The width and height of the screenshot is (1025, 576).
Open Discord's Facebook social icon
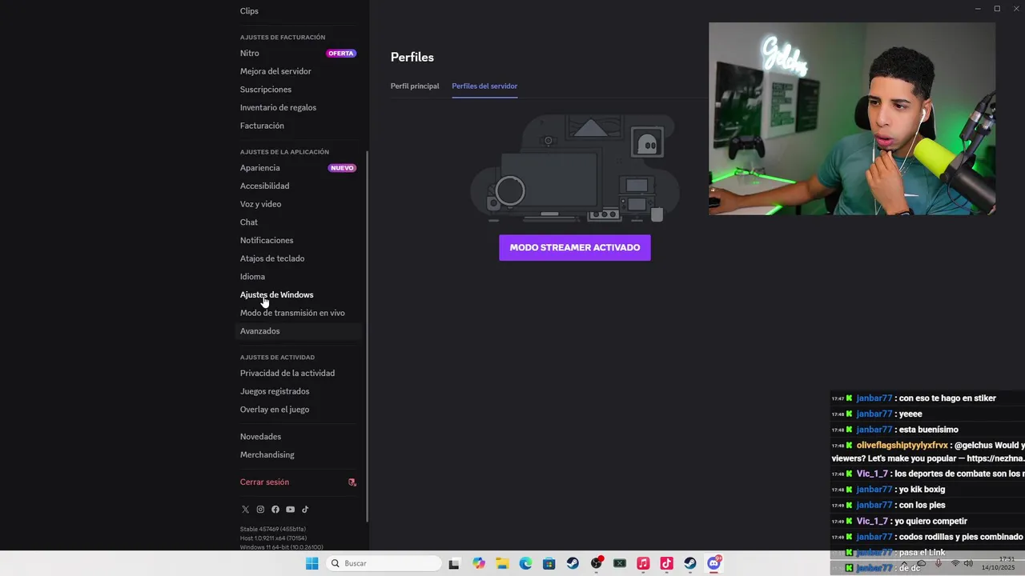coord(275,510)
